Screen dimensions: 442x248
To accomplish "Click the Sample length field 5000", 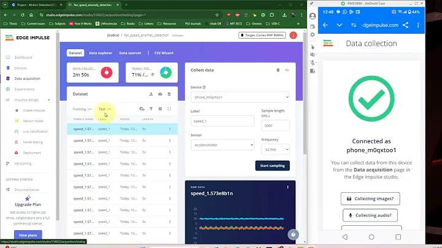I will tap(275, 126).
